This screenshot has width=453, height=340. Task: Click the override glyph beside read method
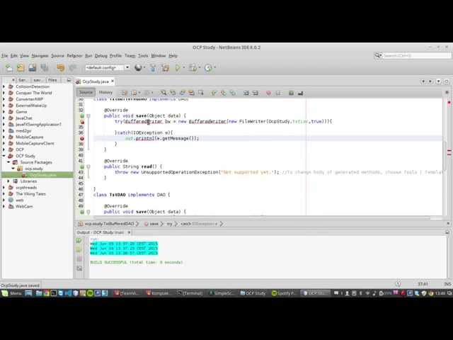[x=82, y=167]
